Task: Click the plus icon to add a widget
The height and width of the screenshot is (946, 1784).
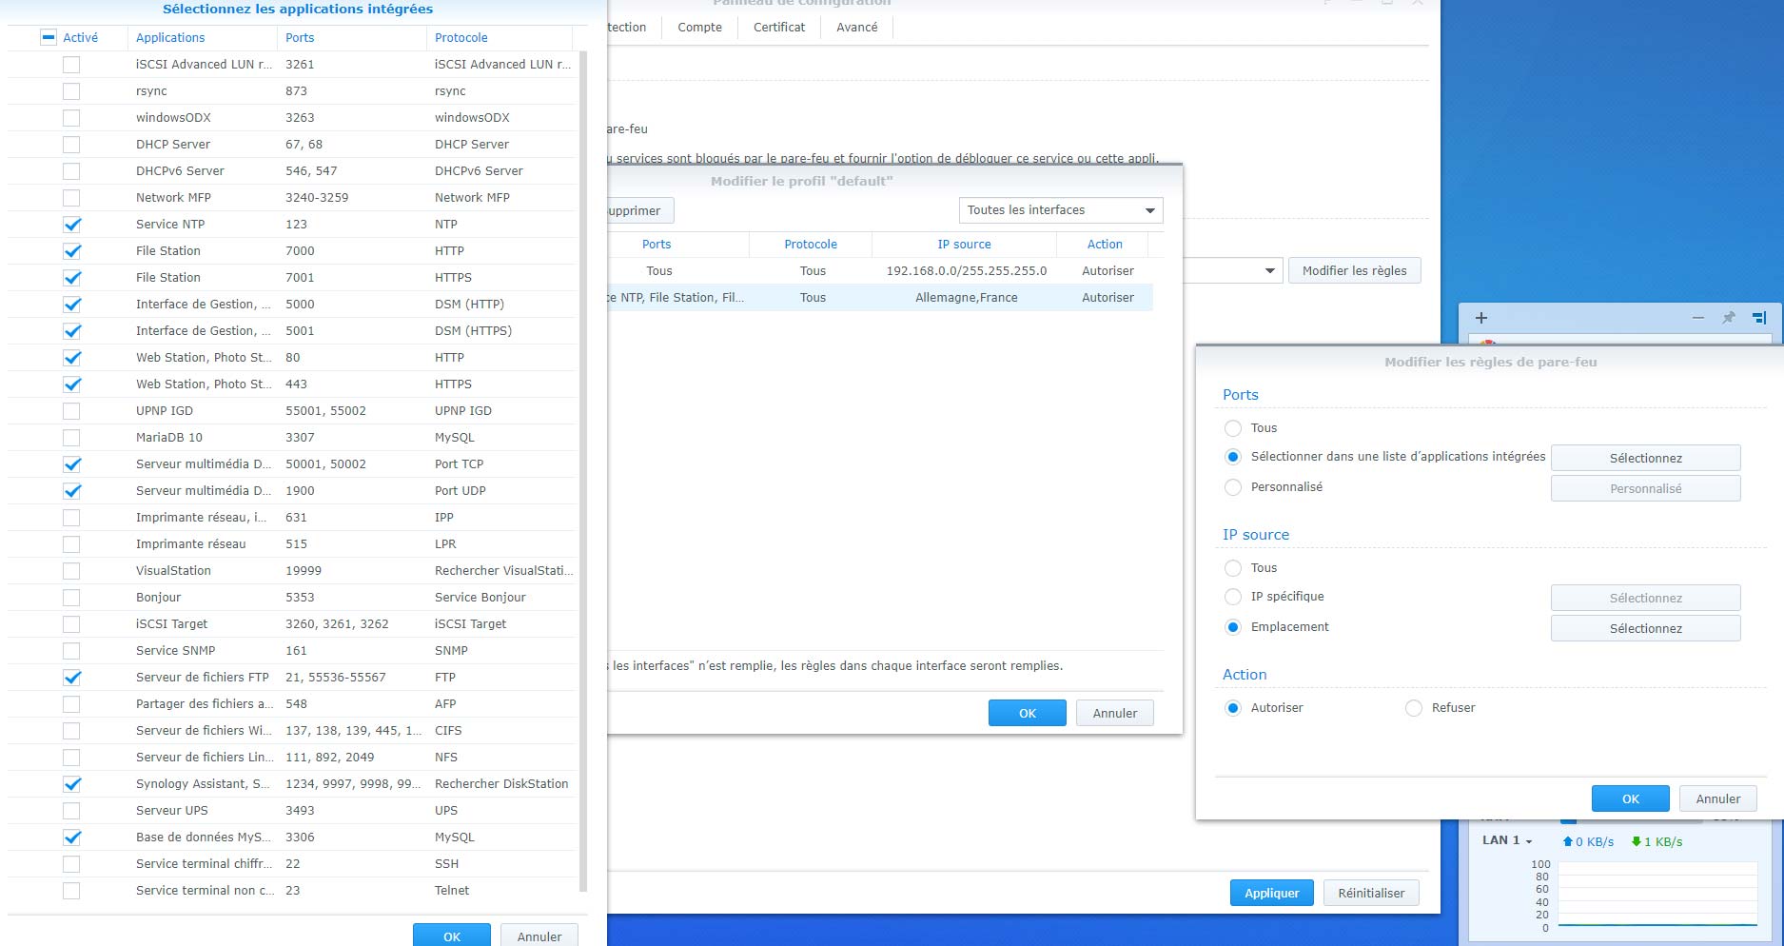Action: pyautogui.click(x=1480, y=318)
